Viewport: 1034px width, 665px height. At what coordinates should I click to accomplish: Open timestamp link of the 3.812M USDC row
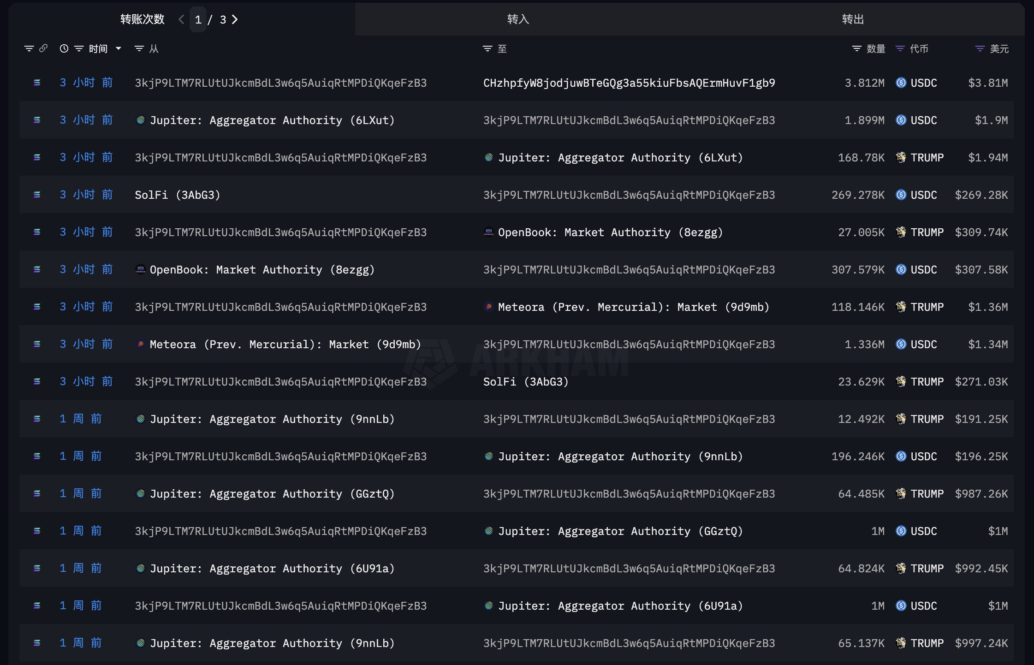coord(86,83)
